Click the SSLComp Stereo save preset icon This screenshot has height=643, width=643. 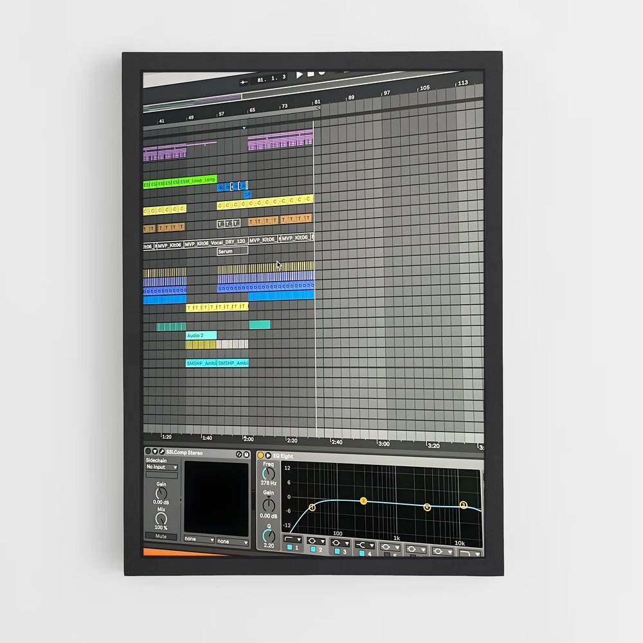pos(246,455)
